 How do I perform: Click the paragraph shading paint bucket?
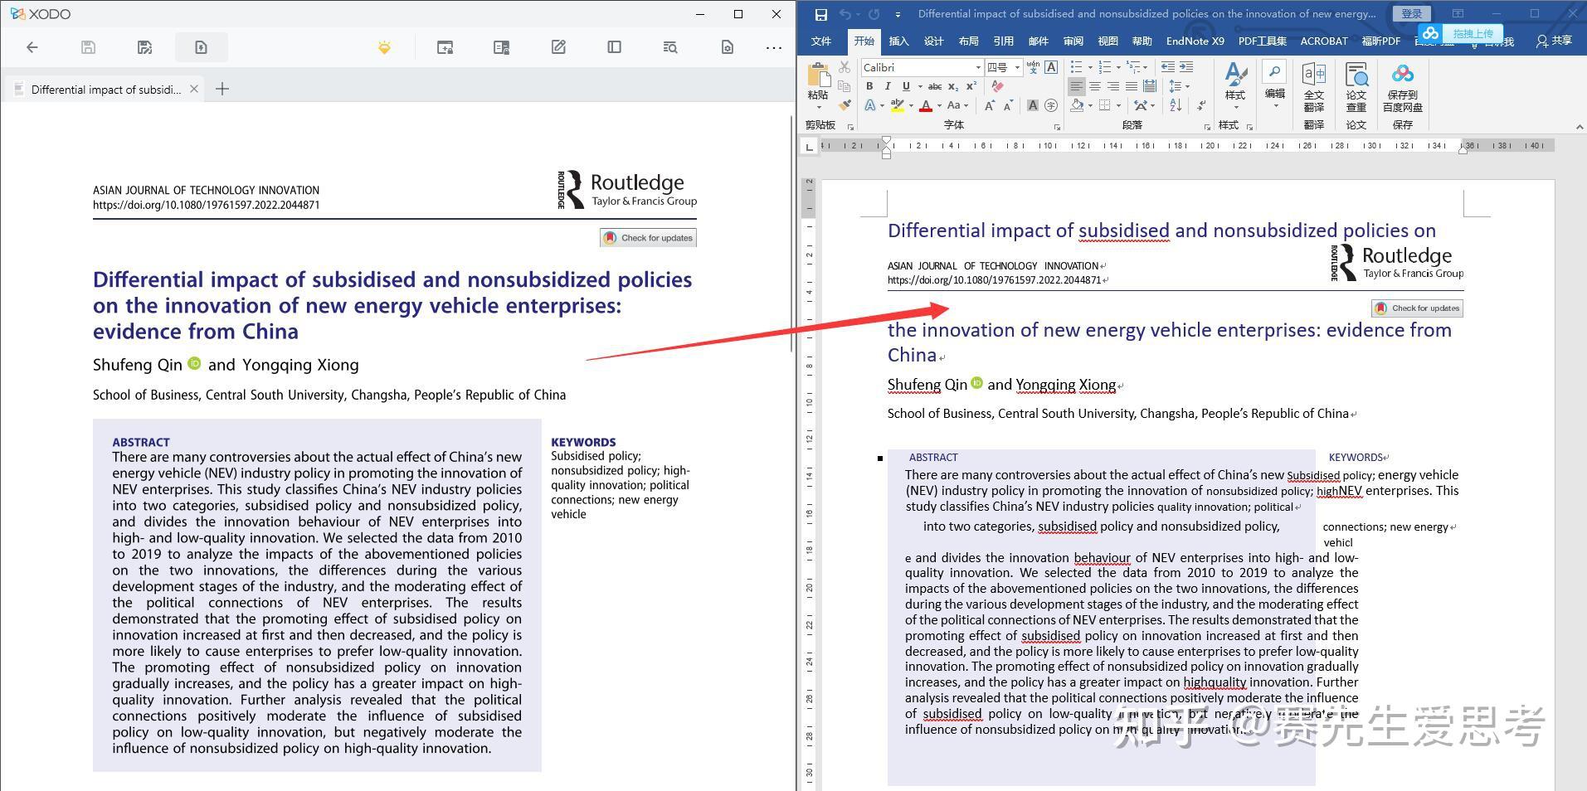point(1077,105)
